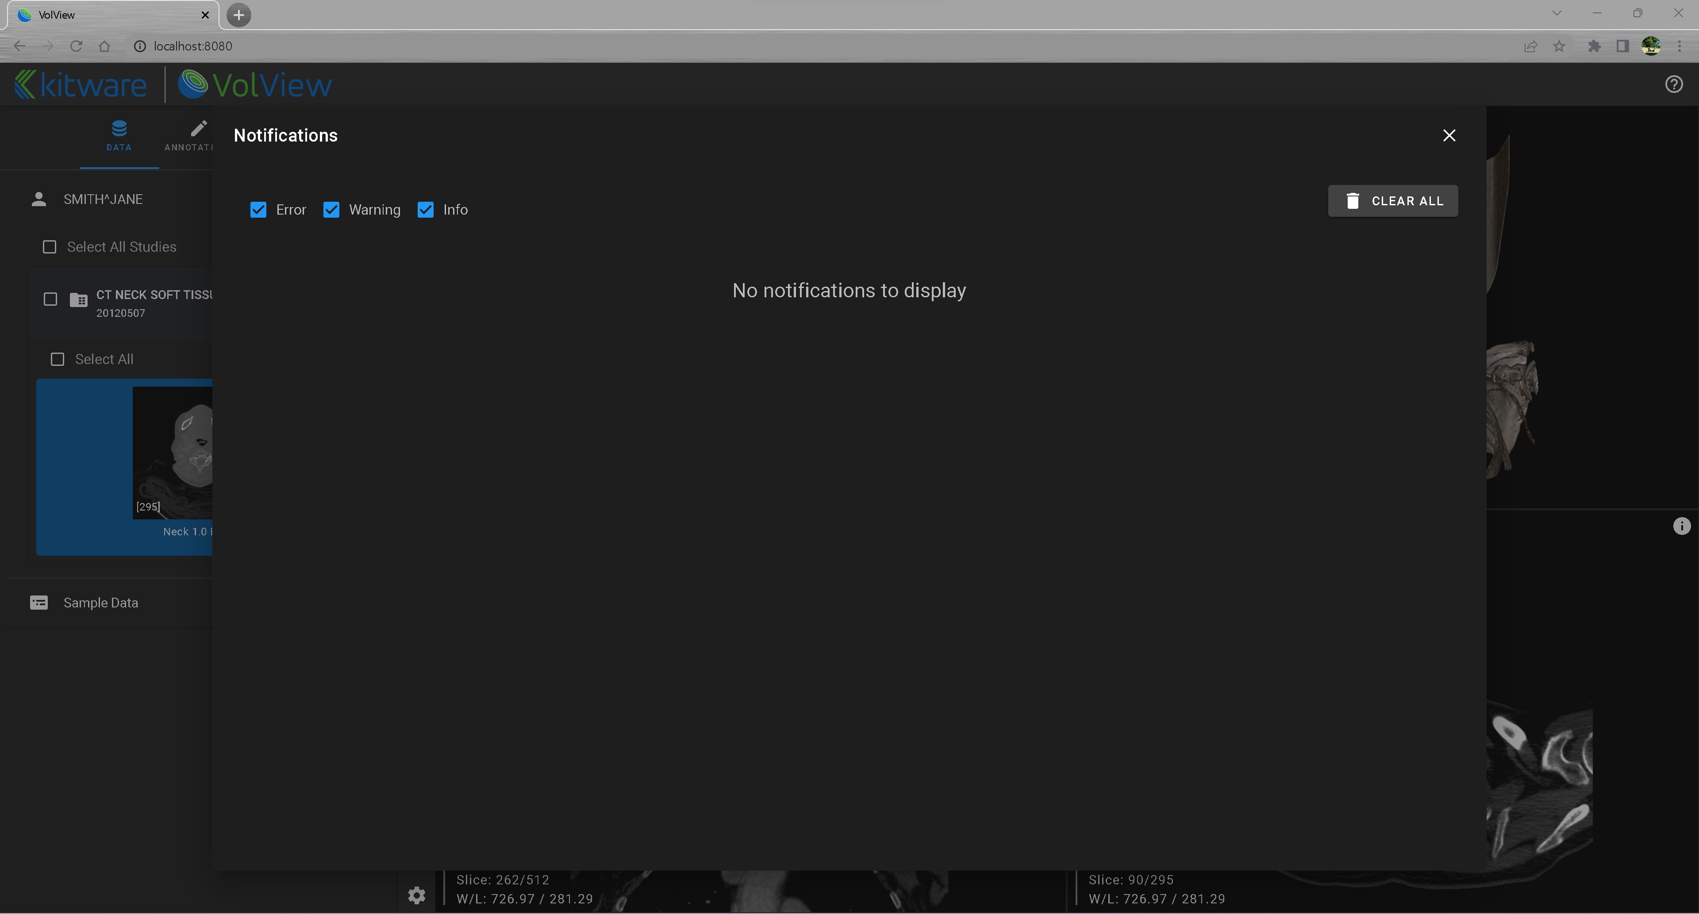Expand the Select All series option
Image resolution: width=1699 pixels, height=914 pixels.
(58, 358)
